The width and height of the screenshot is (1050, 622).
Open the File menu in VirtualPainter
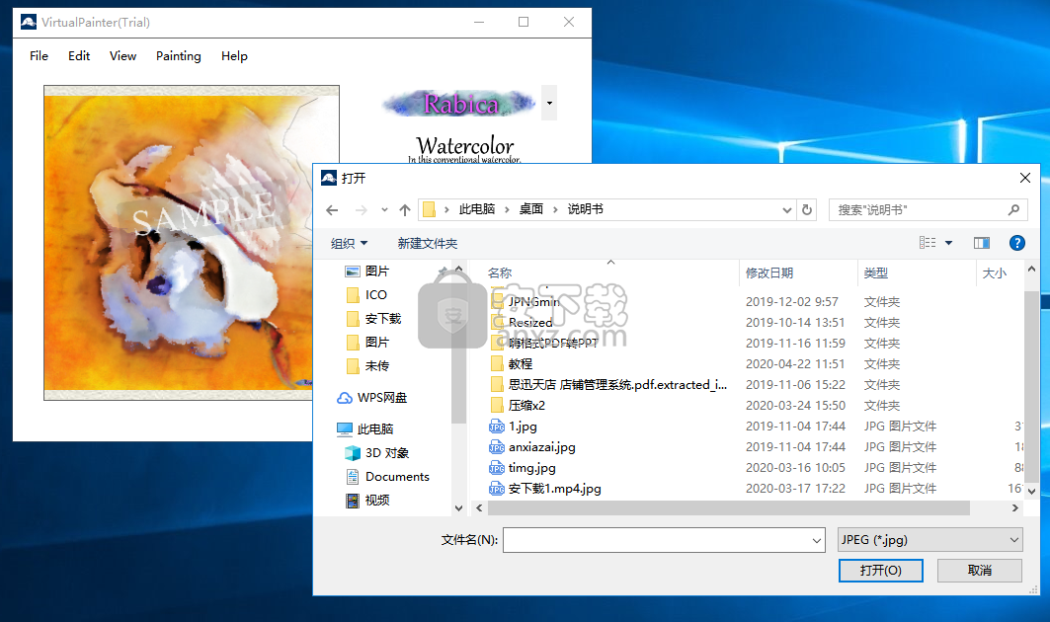click(x=39, y=56)
